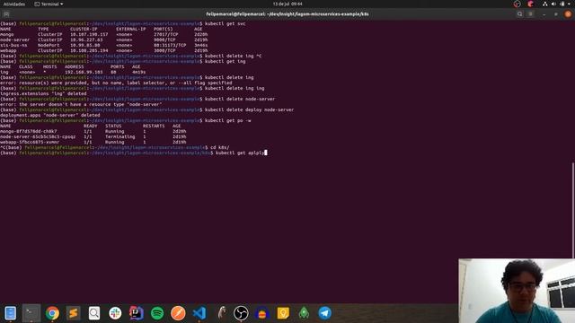The image size is (575, 323).
Task: Launch Telegram from the dock
Action: (324, 313)
